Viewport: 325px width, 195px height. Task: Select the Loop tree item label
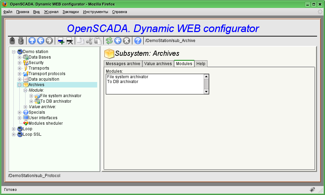pos(27,129)
